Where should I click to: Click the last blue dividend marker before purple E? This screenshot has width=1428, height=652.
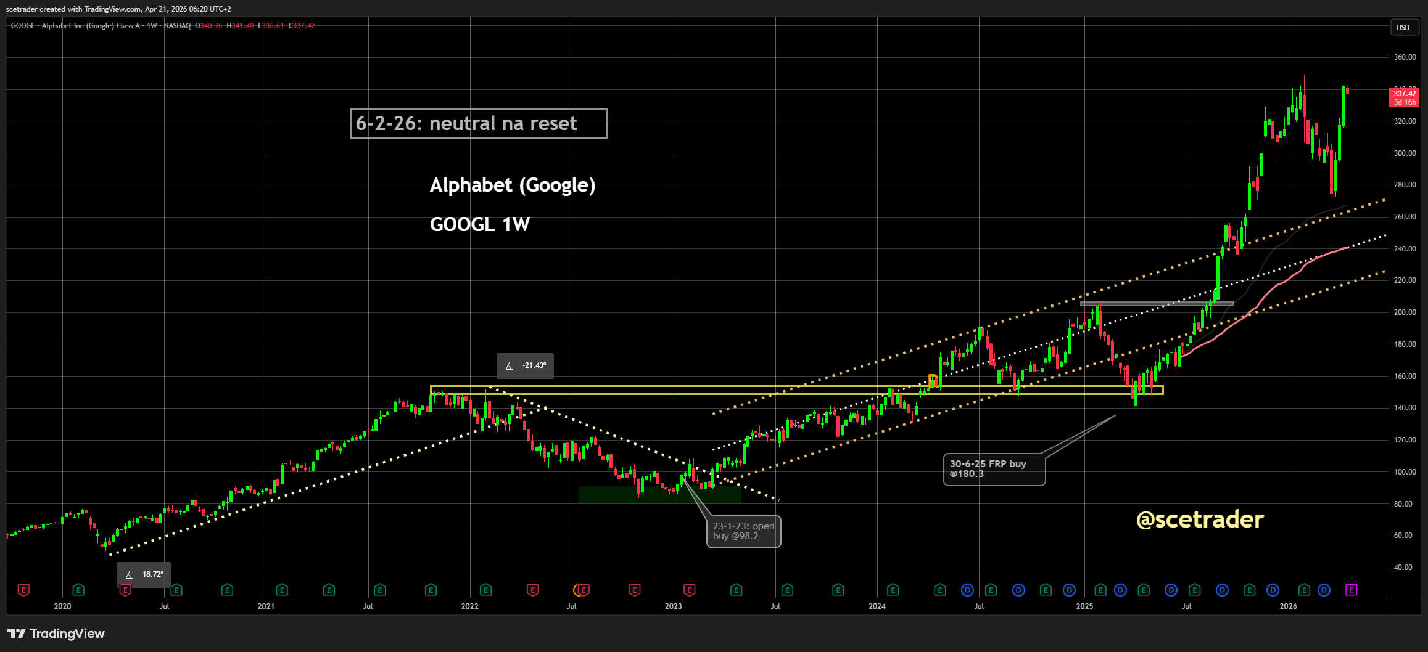(1324, 590)
